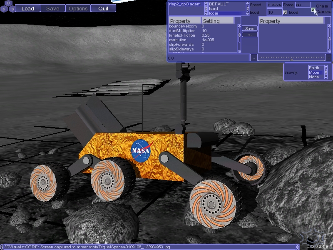
Task: Click the Quit menu button
Action: coord(103,8)
